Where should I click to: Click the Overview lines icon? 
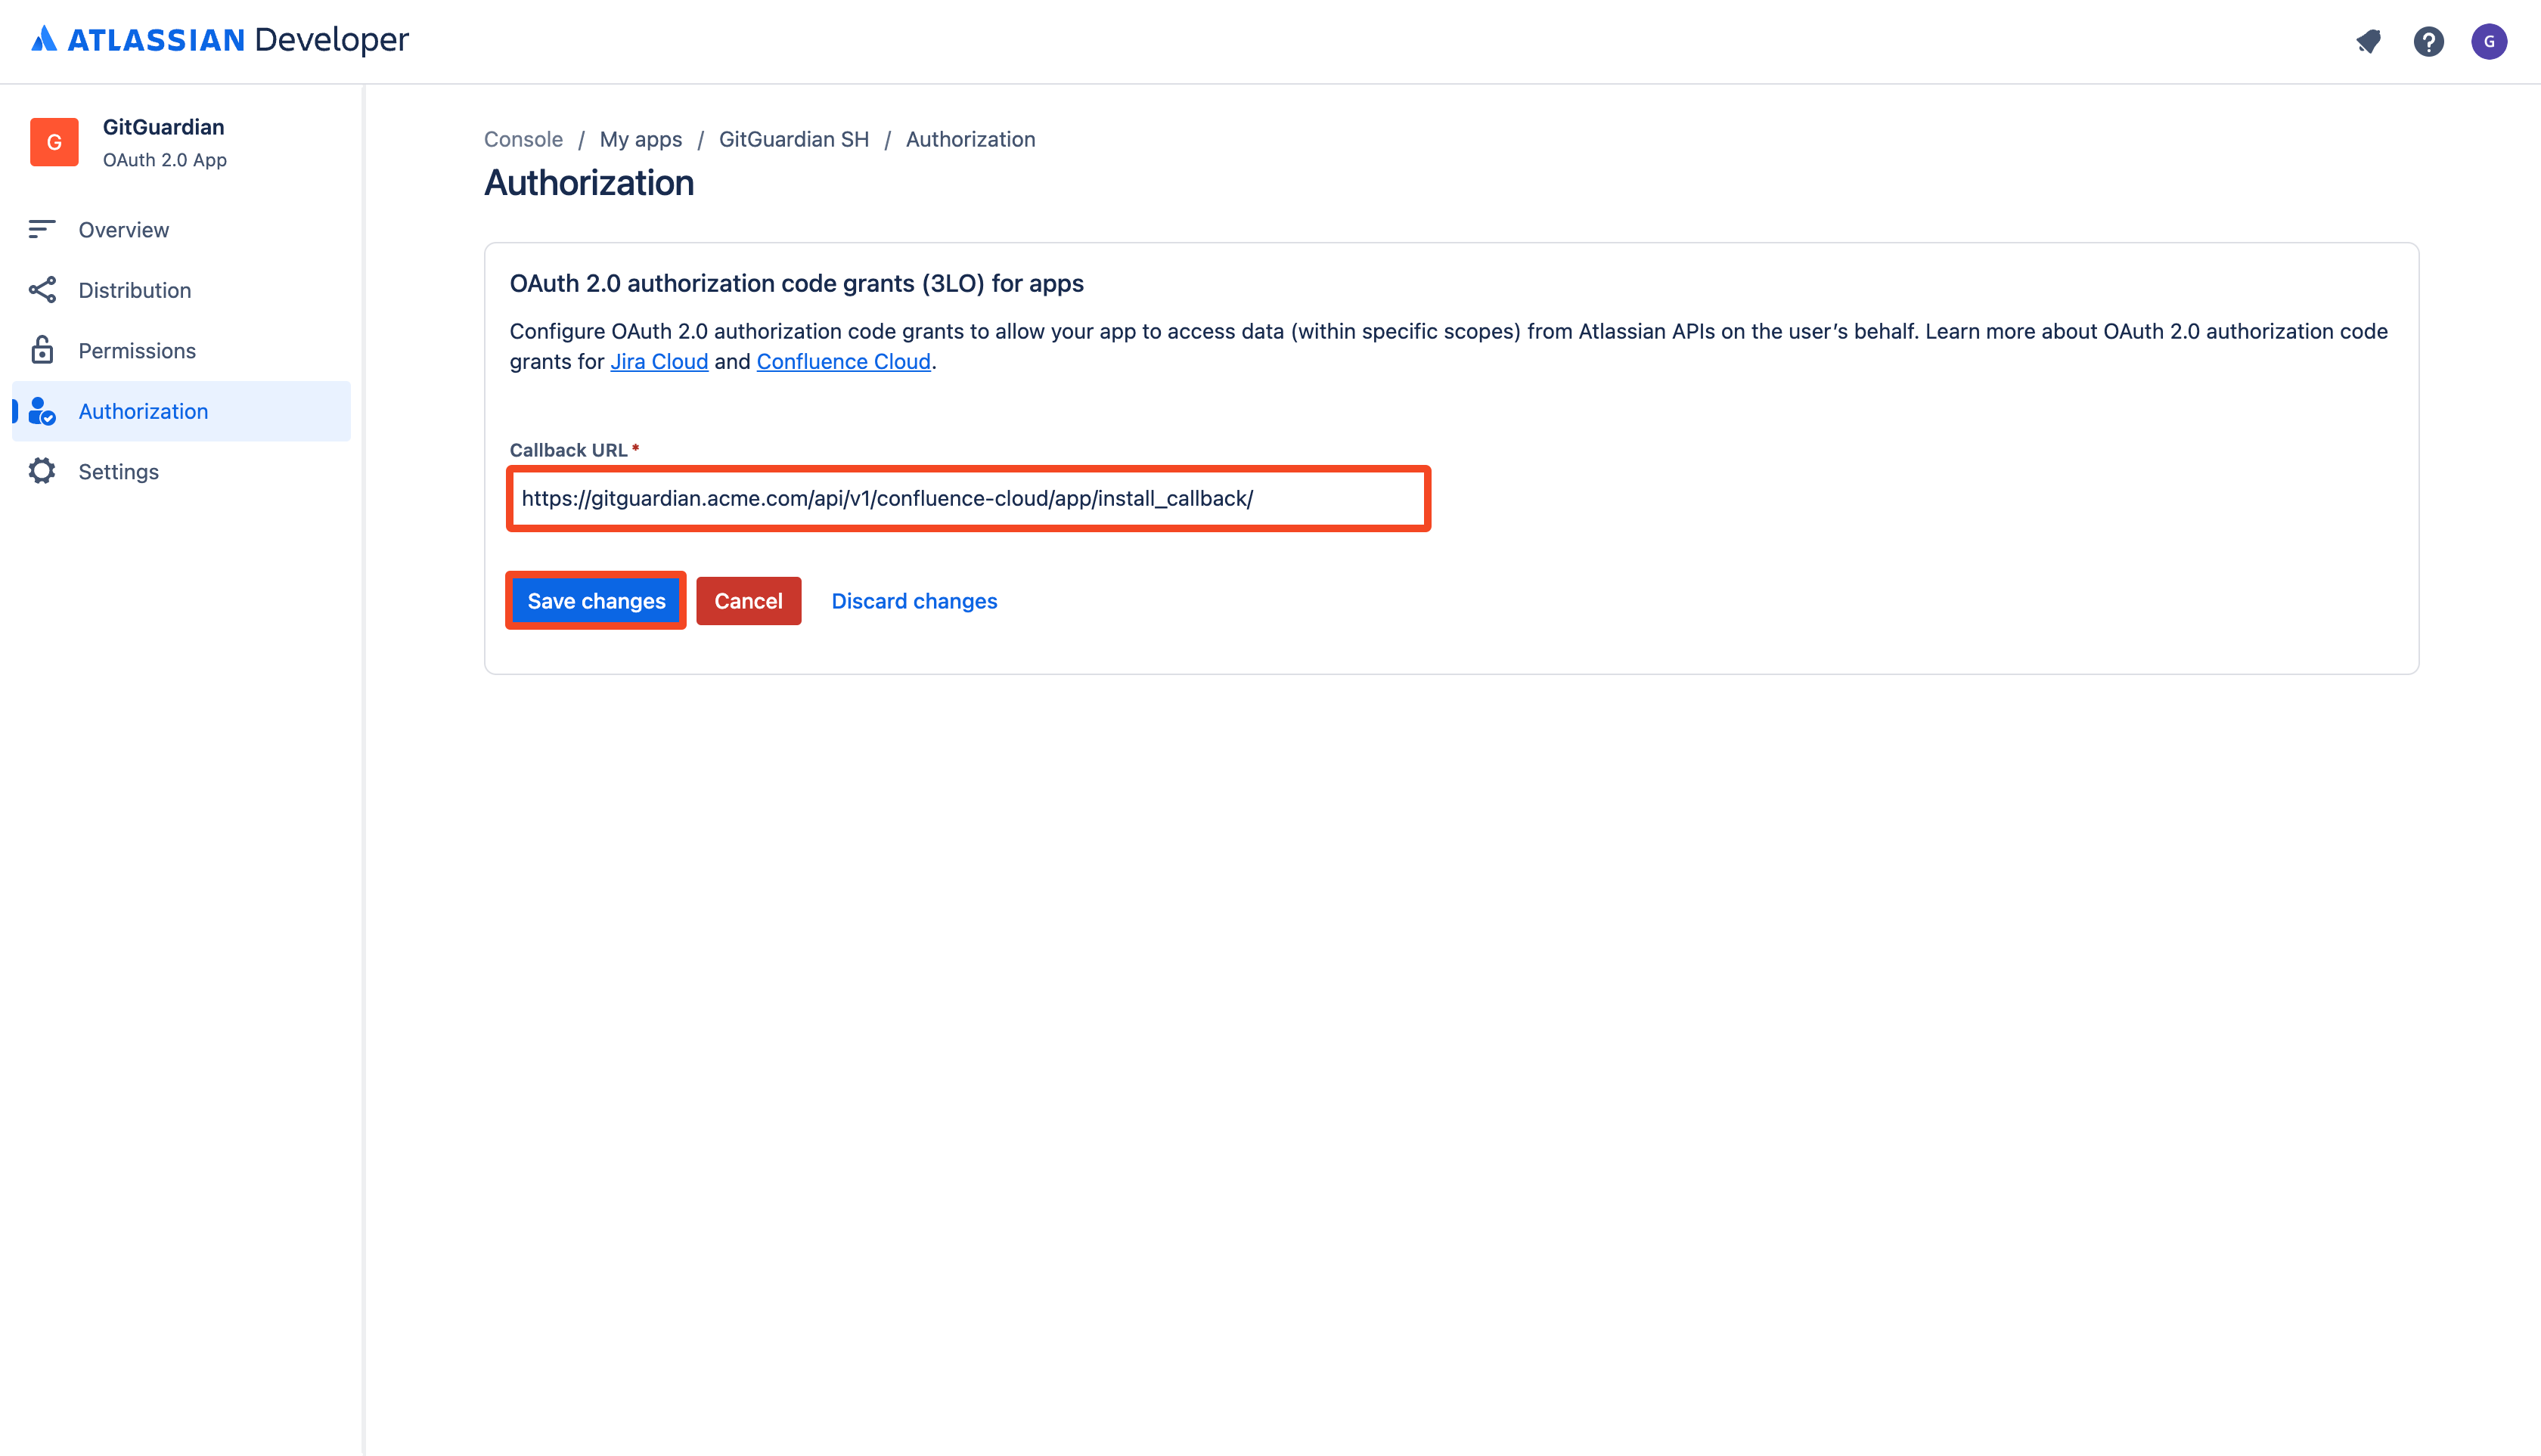[x=42, y=229]
